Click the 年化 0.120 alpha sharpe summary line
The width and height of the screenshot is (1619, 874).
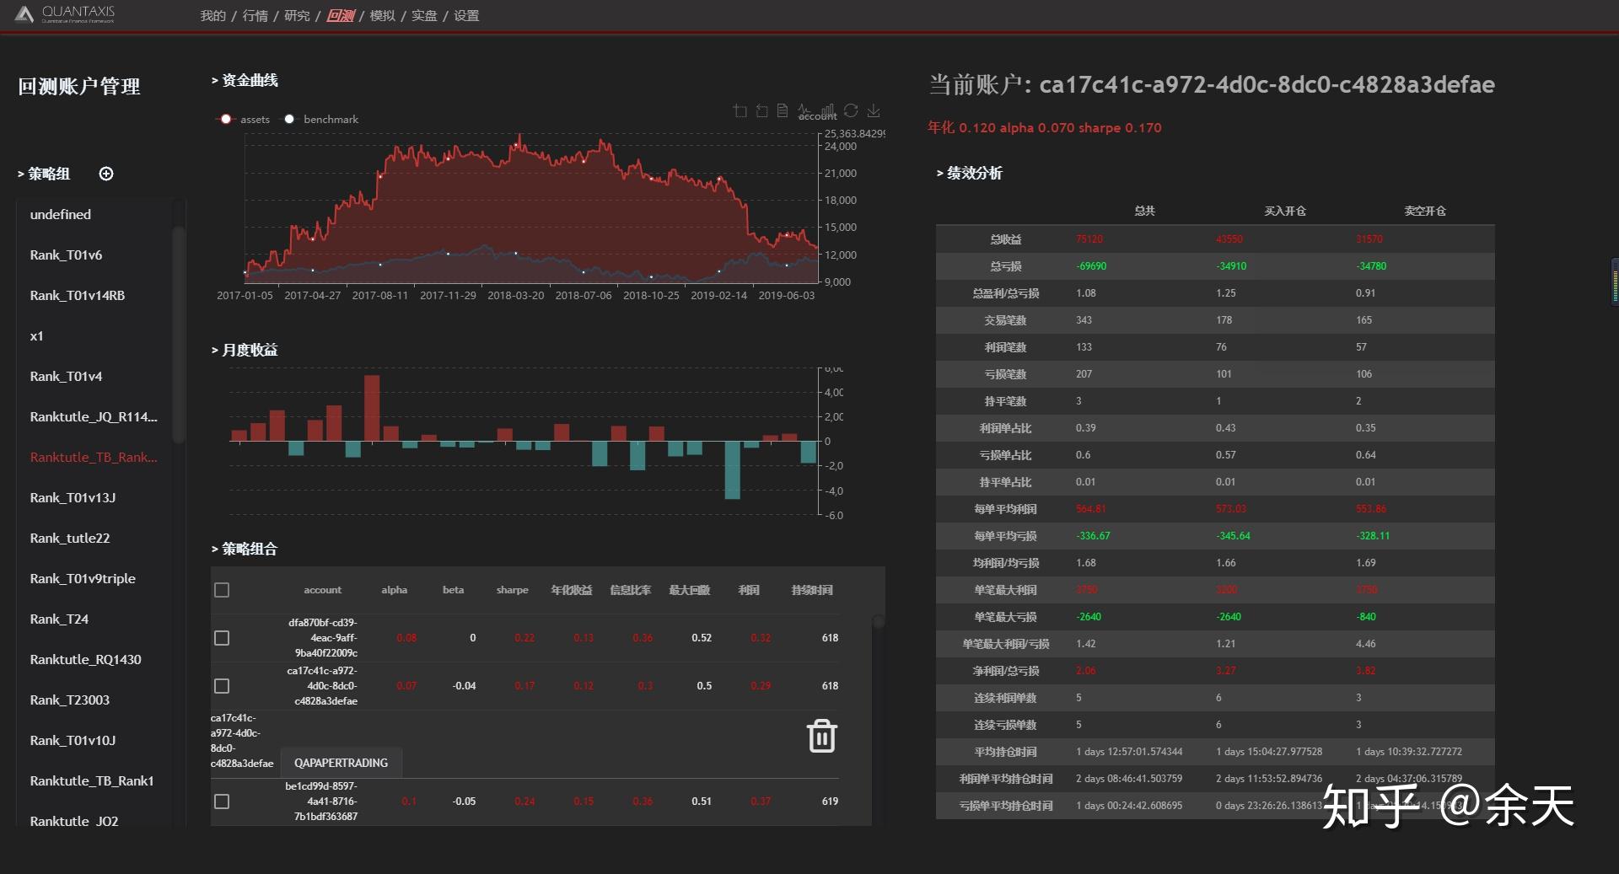(1044, 128)
